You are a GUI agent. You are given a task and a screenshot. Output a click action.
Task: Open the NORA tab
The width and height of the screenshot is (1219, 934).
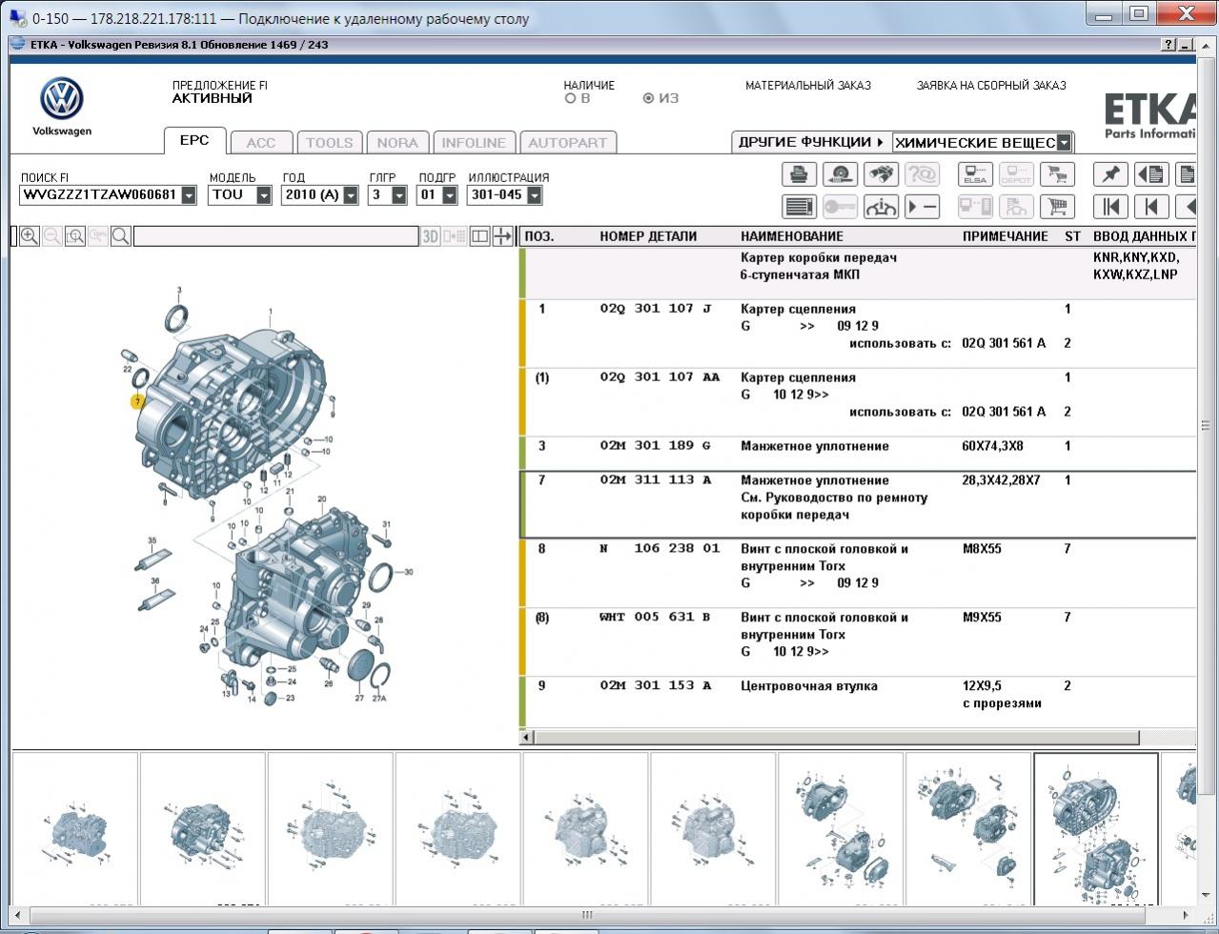pos(397,143)
